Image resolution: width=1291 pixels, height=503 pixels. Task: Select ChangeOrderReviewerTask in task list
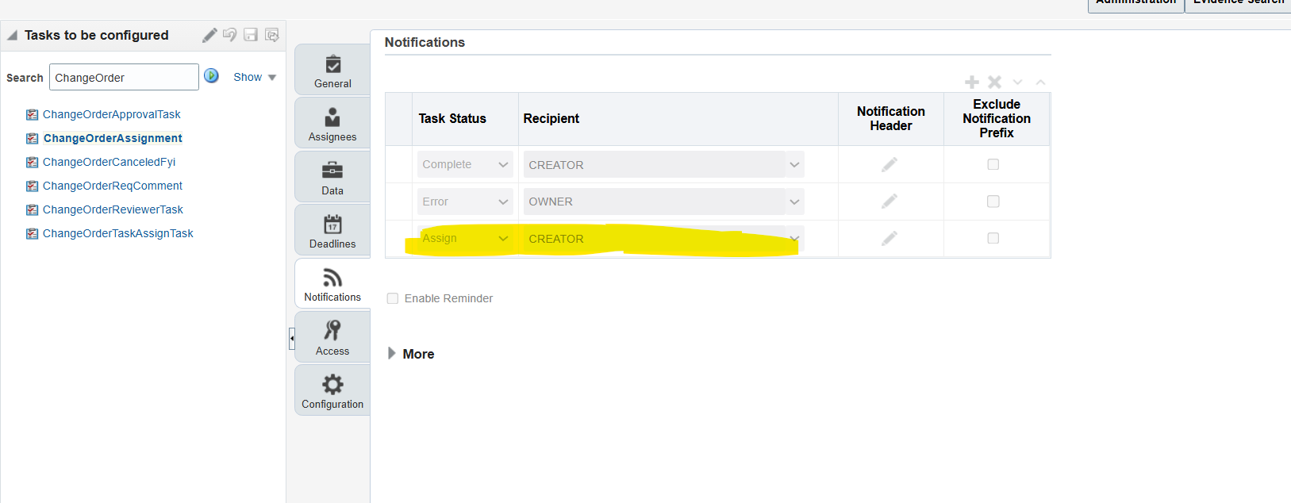[x=113, y=209]
